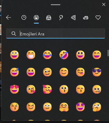Pick the kissing face with closed eyes, no blush
The image size is (109, 123).
pos(80,89)
